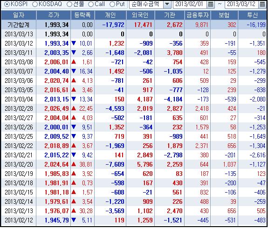Select the Put radio button

(112, 4)
